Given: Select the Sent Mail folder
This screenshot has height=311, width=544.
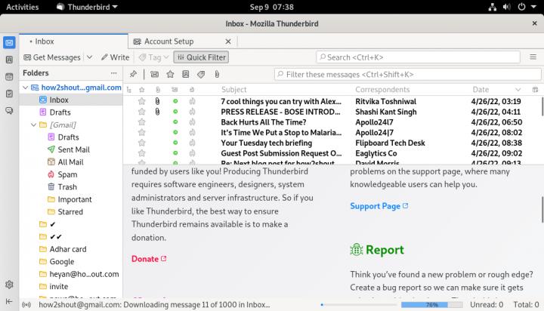Looking at the screenshot, I should (x=73, y=149).
